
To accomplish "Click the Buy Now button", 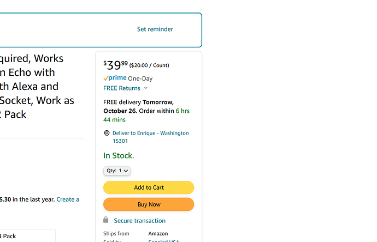I will click(149, 204).
